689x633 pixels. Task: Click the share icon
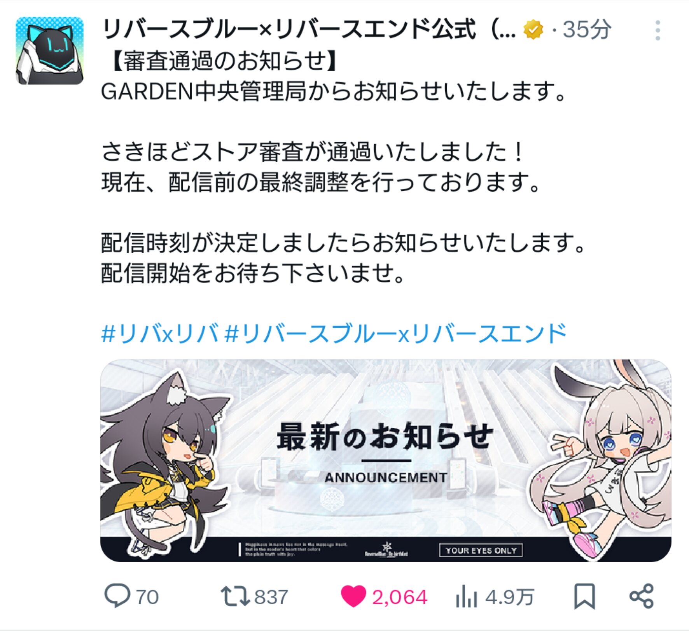point(642,596)
